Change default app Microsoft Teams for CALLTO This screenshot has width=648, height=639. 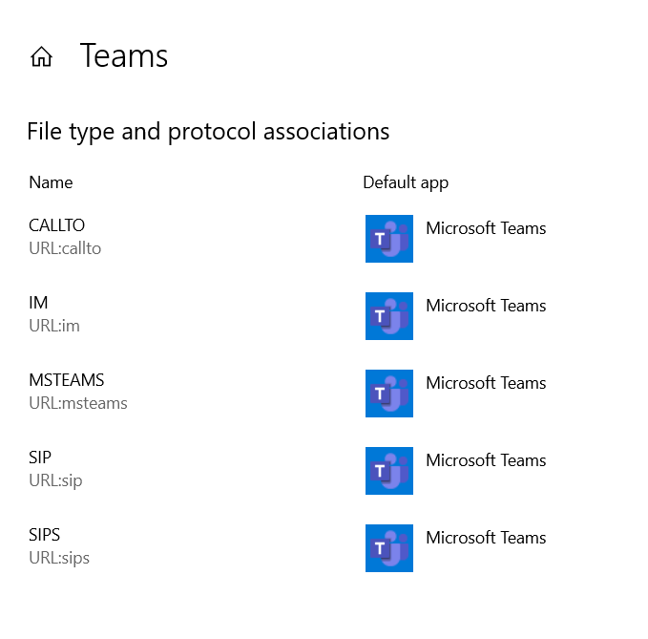click(x=486, y=228)
